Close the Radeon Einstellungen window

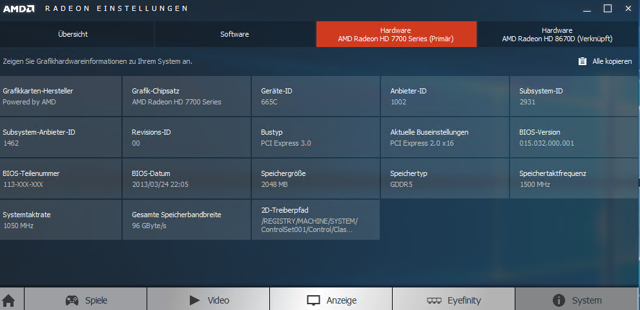click(x=628, y=8)
